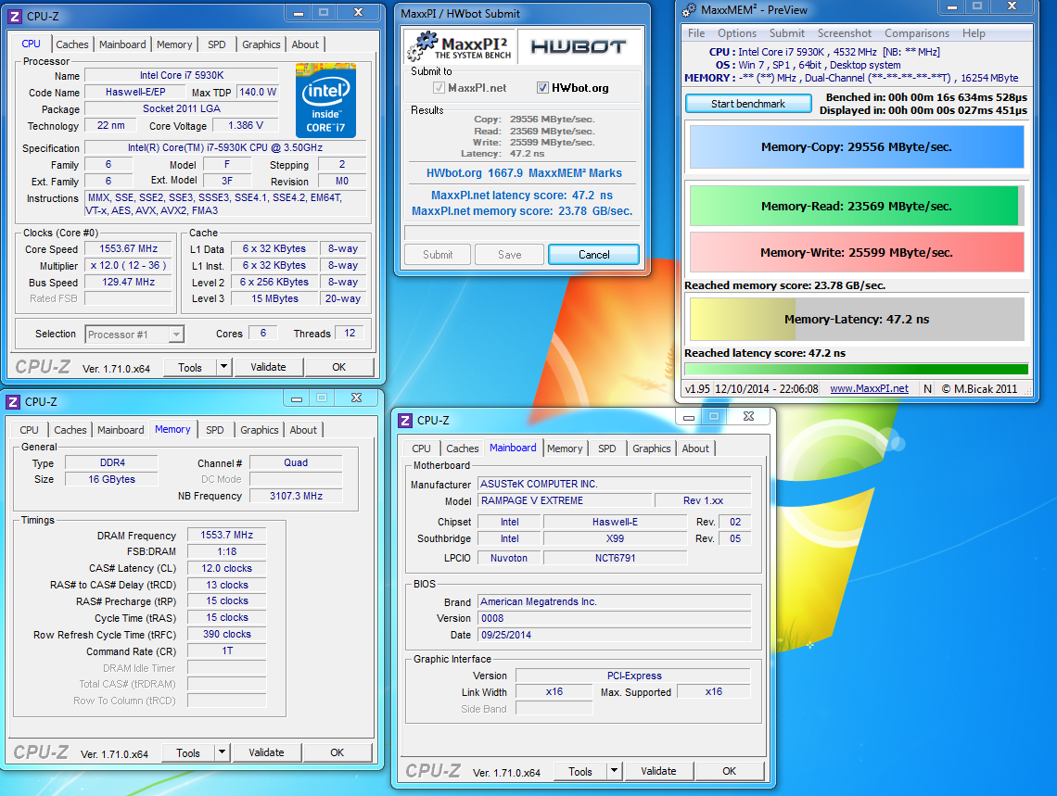Image resolution: width=1057 pixels, height=796 pixels.
Task: Click the Memory-Read green result bar
Action: point(857,206)
